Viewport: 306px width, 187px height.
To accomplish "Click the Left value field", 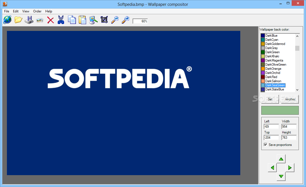I will [x=271, y=127].
